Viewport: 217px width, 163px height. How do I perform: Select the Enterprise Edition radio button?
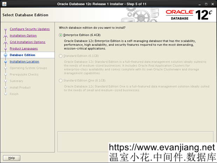pos(61,35)
